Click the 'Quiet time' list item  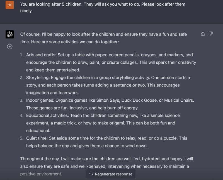107,142
